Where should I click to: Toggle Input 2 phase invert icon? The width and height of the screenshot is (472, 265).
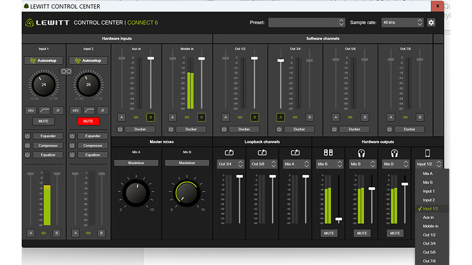(x=103, y=110)
